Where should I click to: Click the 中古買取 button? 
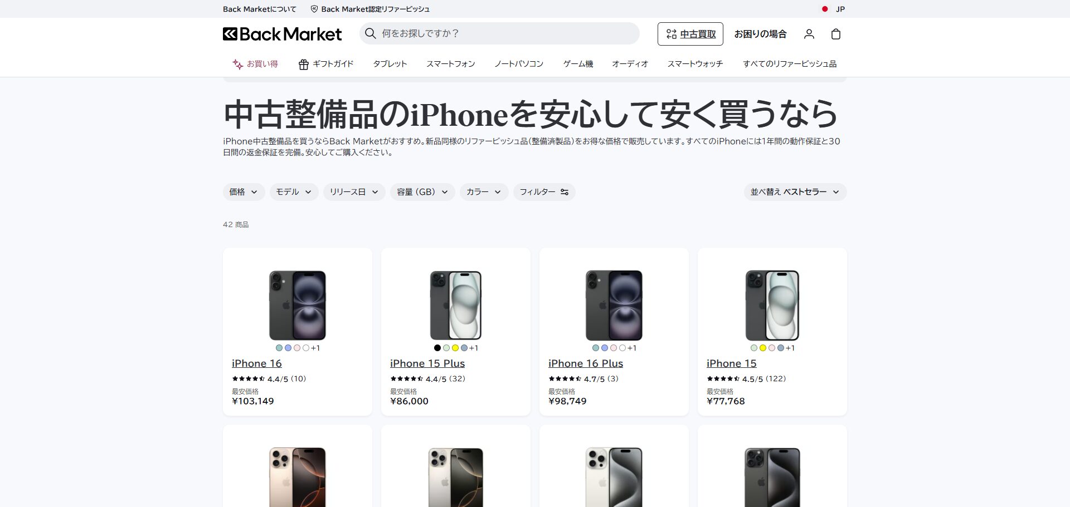(690, 34)
